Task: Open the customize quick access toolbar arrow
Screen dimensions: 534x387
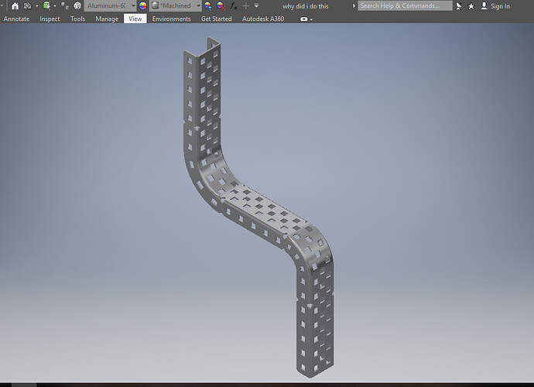Action: (x=256, y=5)
